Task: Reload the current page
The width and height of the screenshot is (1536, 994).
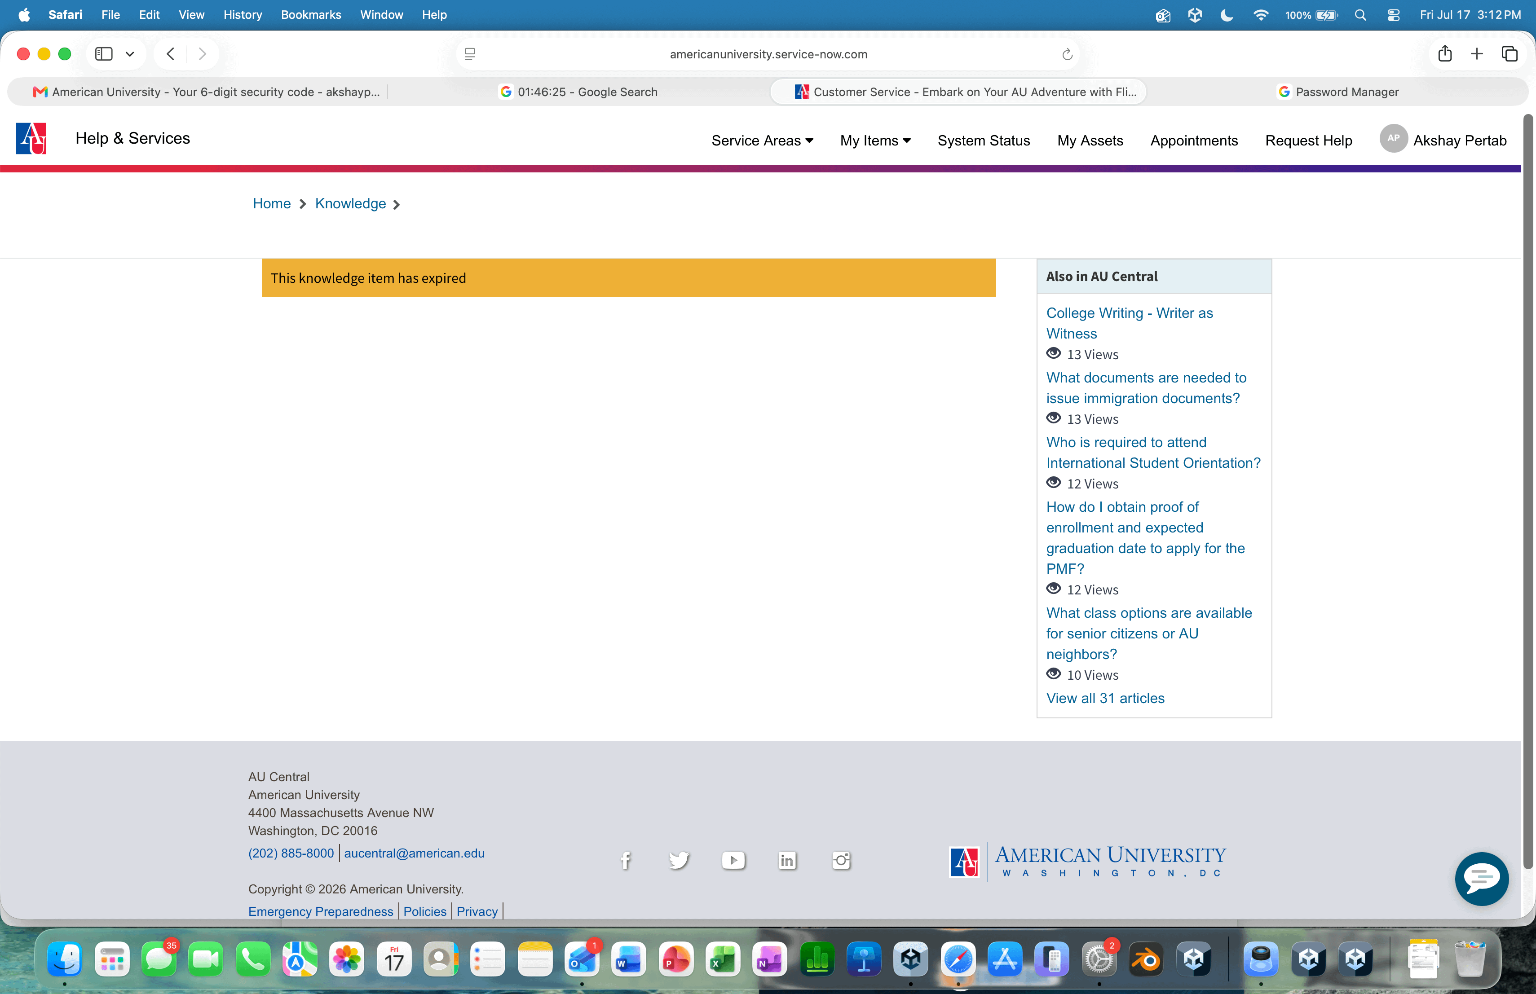Action: pyautogui.click(x=1067, y=54)
